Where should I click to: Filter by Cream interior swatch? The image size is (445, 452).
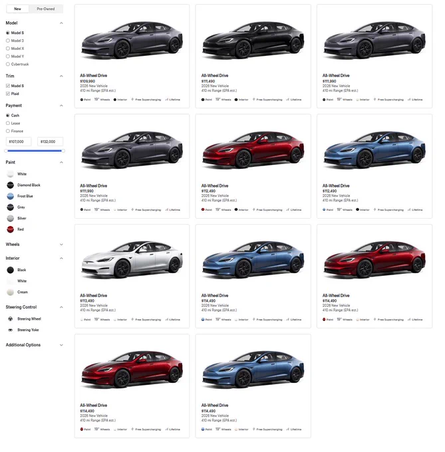tap(11, 292)
